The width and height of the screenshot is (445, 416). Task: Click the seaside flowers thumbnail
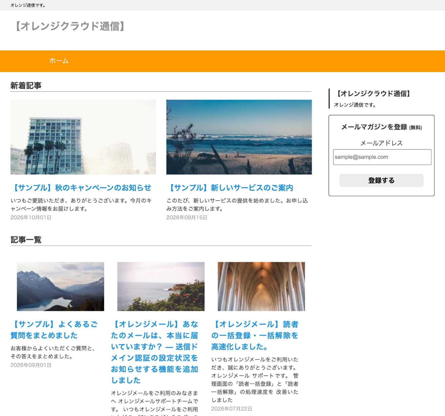coord(161,286)
